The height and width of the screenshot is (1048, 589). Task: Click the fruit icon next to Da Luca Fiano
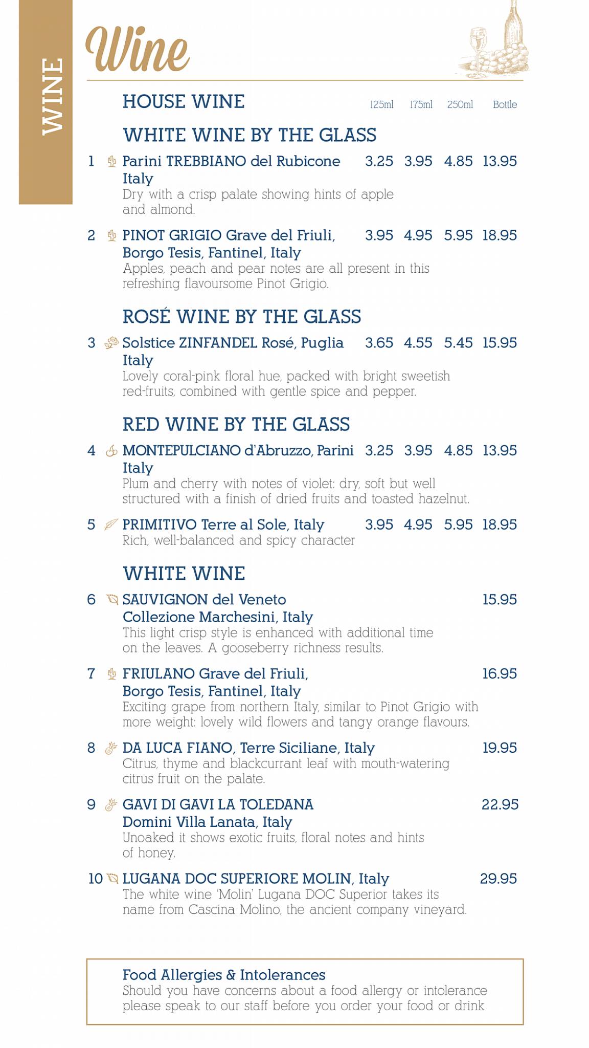click(111, 748)
